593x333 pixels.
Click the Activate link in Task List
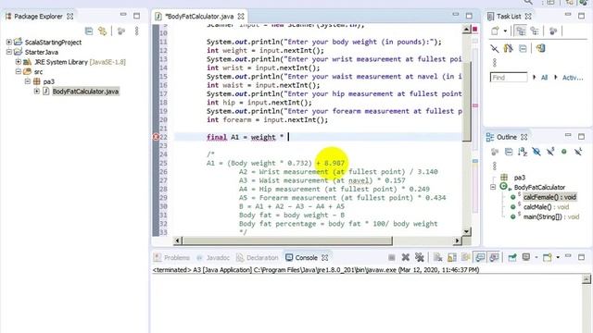pos(573,78)
